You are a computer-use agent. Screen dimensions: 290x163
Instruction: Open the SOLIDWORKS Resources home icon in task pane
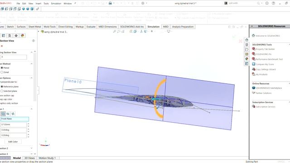tap(246, 40)
